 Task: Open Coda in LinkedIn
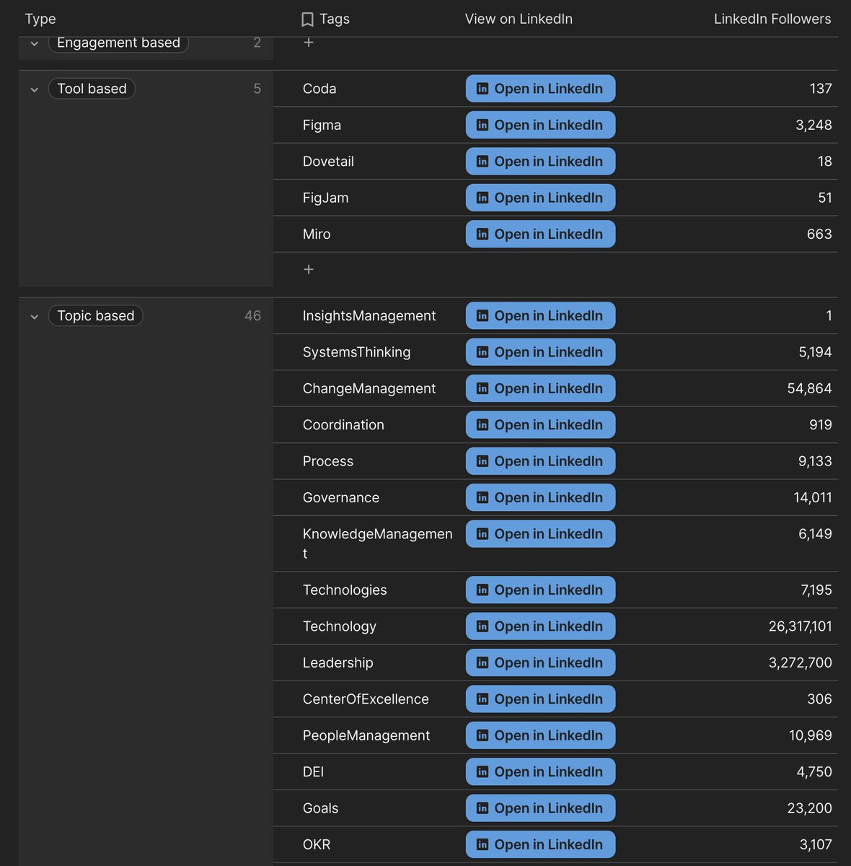click(x=540, y=89)
